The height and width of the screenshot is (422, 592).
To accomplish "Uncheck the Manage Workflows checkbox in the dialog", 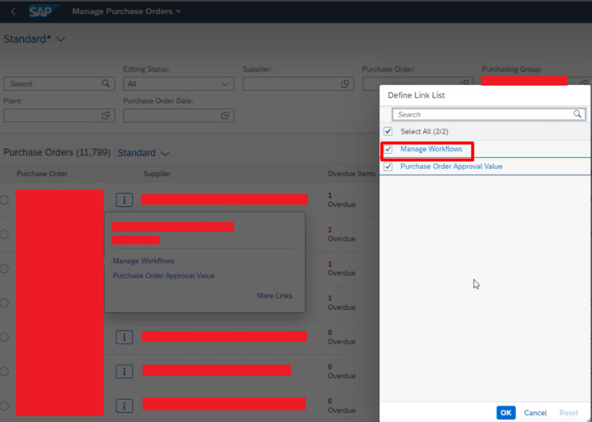I will (x=388, y=149).
